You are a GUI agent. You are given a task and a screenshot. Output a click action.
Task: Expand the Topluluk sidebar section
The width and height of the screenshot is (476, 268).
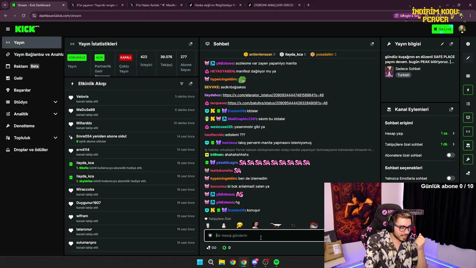pyautogui.click(x=55, y=138)
